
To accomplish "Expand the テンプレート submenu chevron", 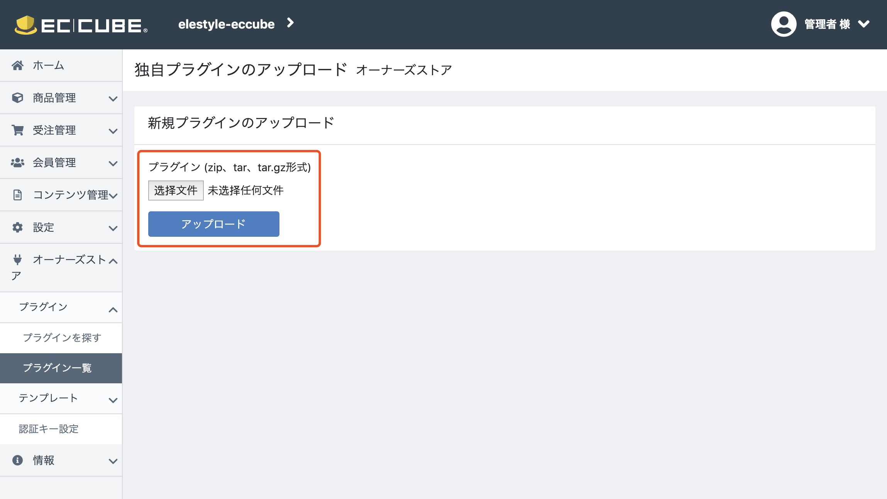I will pyautogui.click(x=113, y=400).
